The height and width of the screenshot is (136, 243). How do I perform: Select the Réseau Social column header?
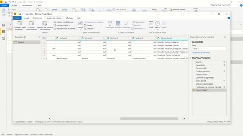(x=172, y=38)
